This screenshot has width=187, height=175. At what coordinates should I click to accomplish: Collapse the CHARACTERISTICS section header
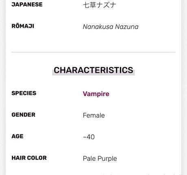(93, 70)
